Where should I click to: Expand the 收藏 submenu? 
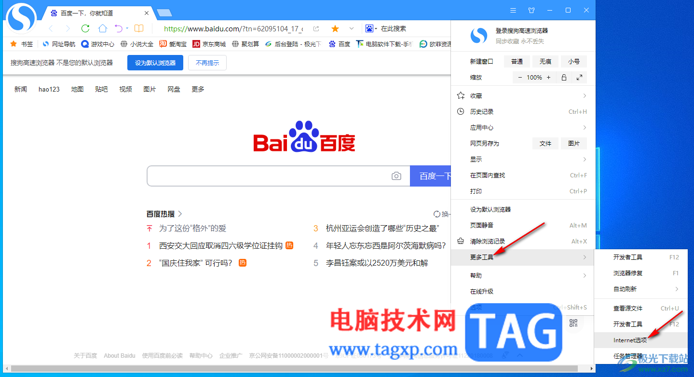(x=523, y=95)
